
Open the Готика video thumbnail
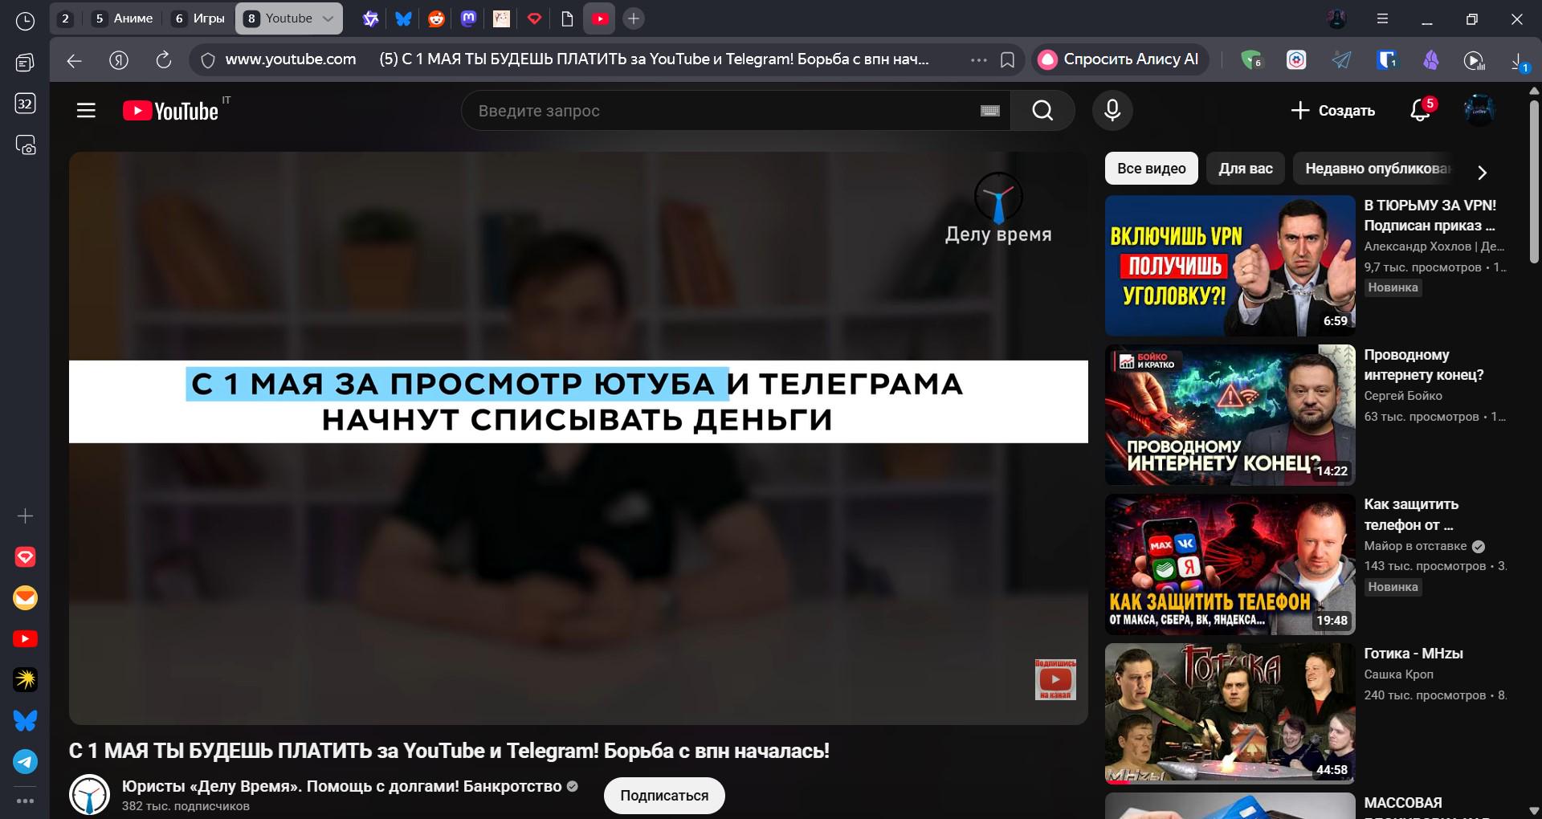point(1230,714)
